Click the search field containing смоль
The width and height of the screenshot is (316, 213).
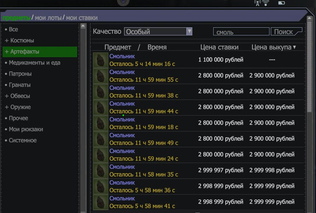(241, 32)
